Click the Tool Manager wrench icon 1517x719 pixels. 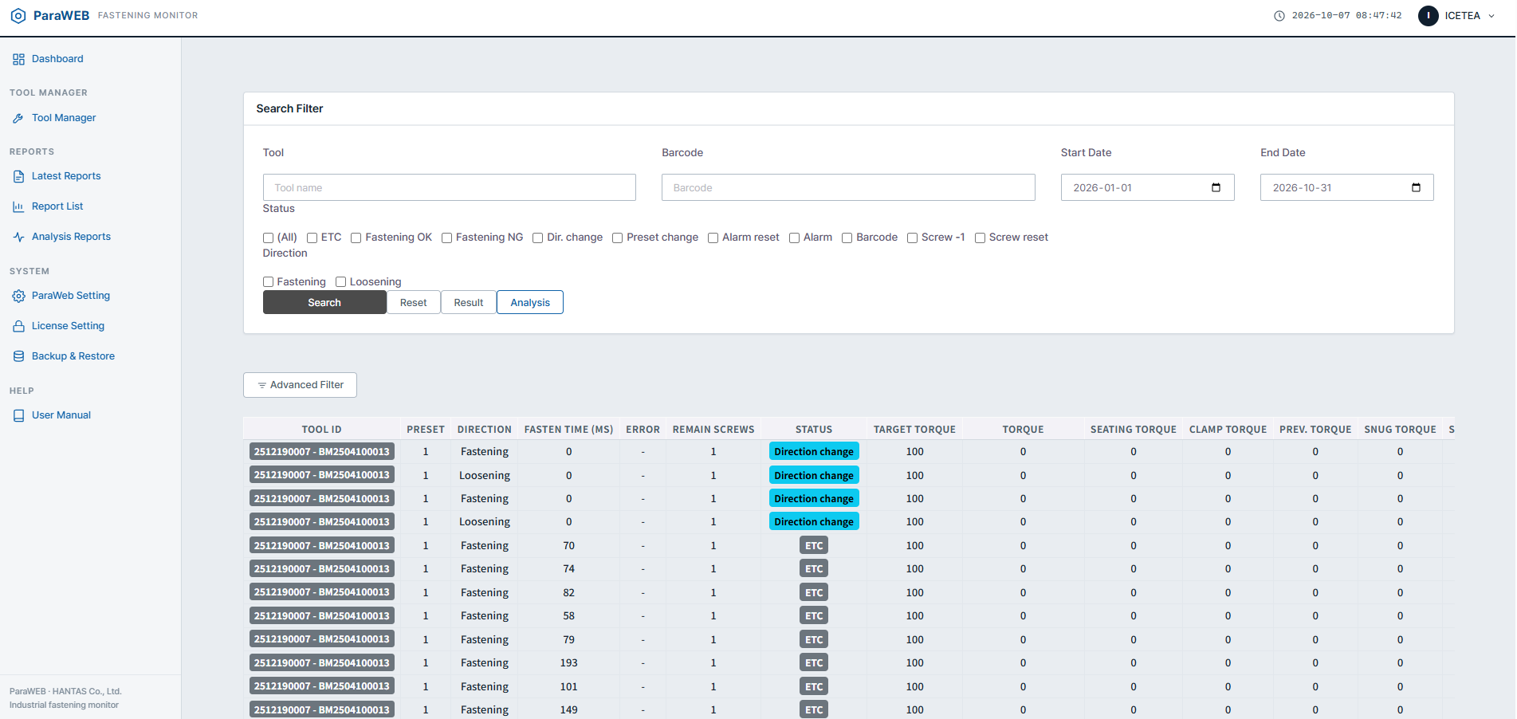(18, 118)
